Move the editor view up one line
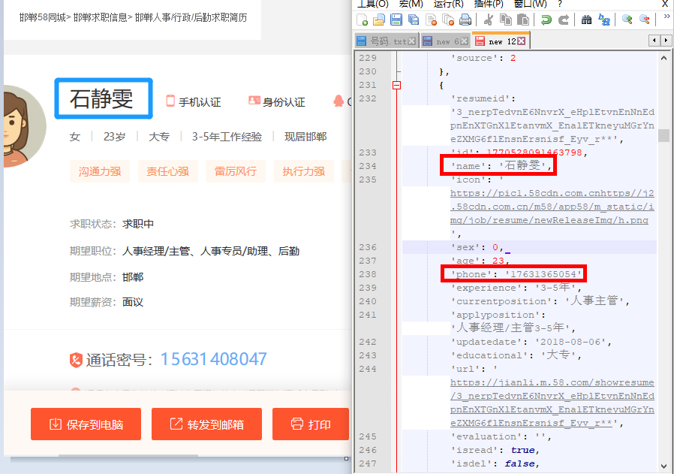The image size is (674, 474). tap(663, 58)
